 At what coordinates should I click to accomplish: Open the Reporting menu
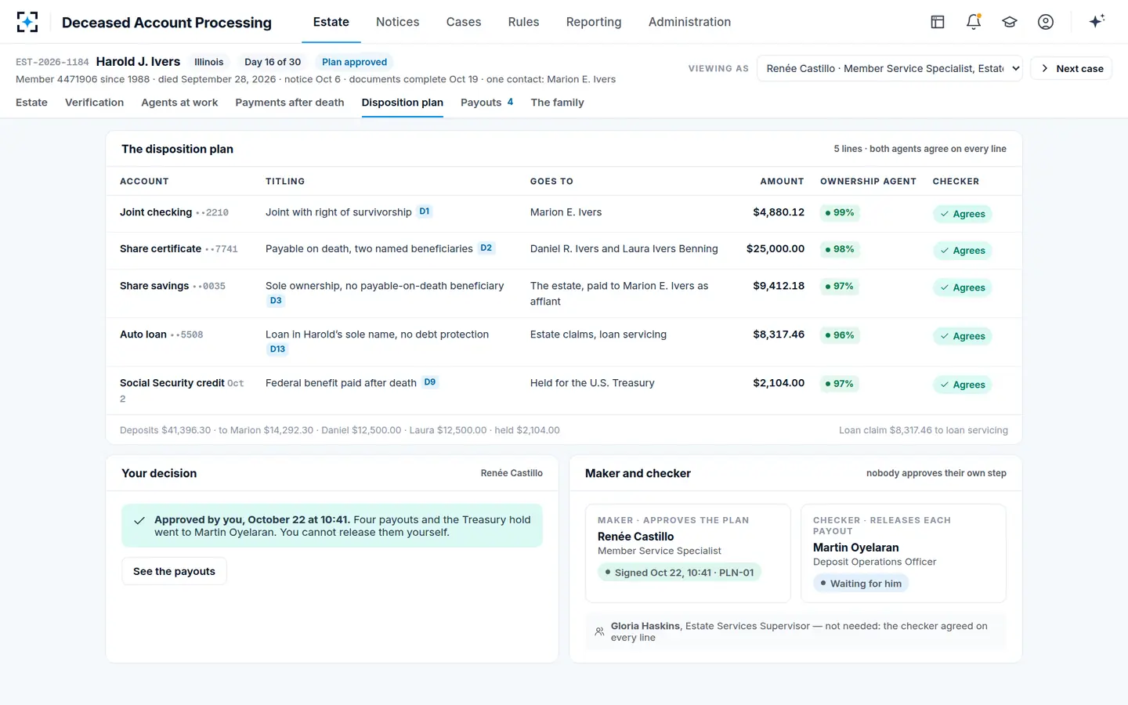[594, 22]
